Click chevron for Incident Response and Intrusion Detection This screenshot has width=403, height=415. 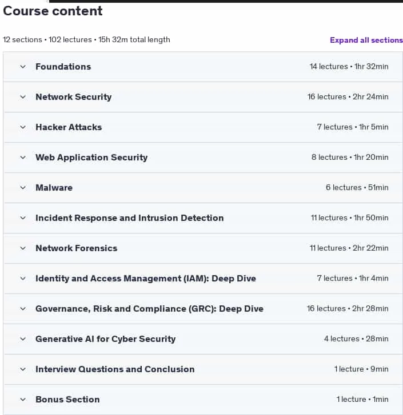pos(23,218)
